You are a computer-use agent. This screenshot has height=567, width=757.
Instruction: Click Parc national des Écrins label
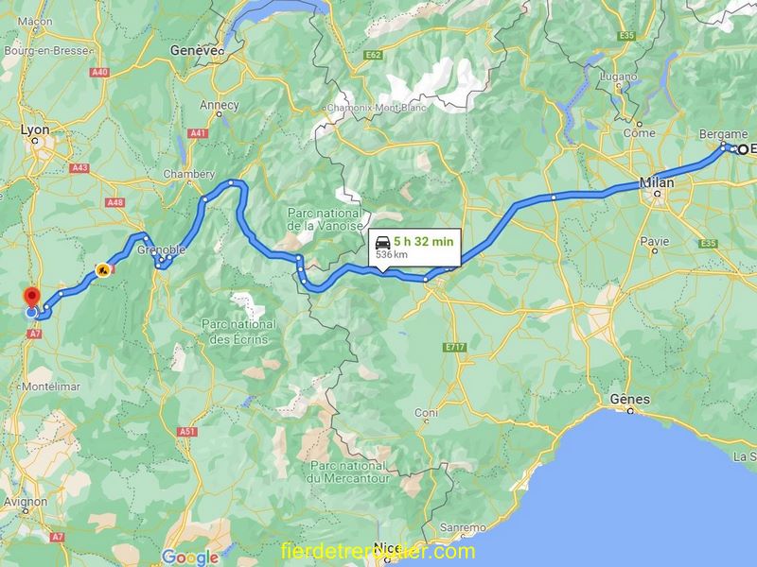click(x=238, y=332)
